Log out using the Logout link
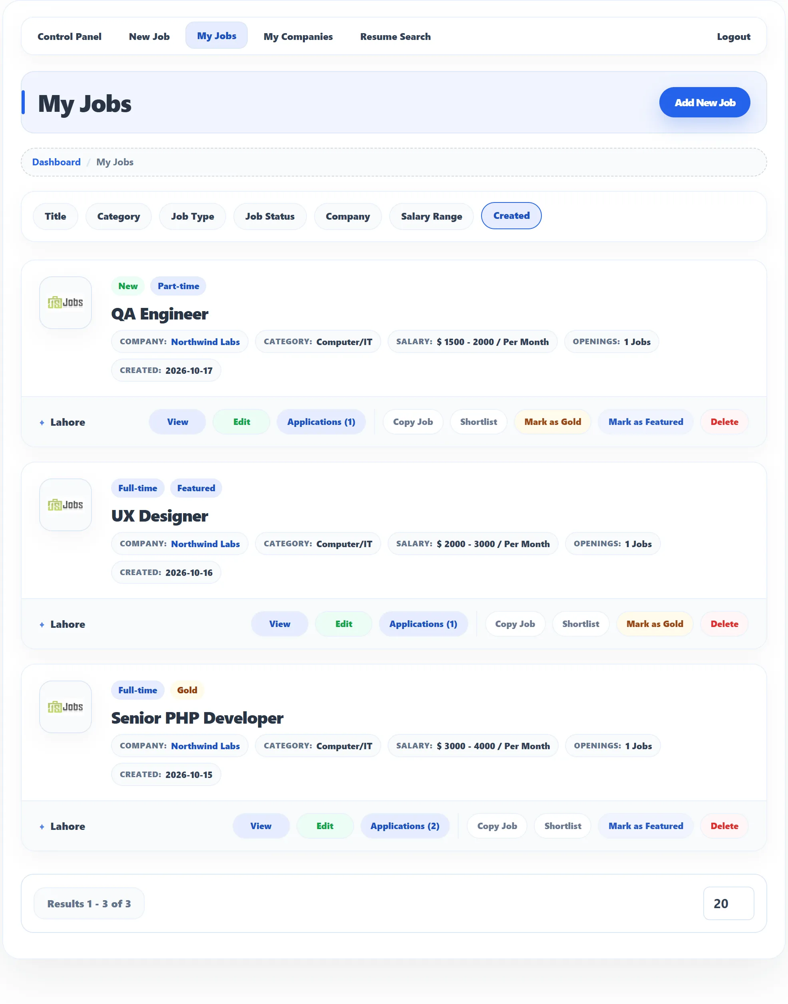The width and height of the screenshot is (788, 1004). pyautogui.click(x=734, y=36)
